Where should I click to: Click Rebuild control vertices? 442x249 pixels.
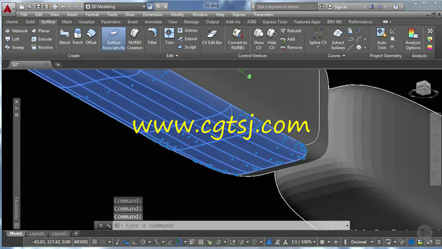click(x=291, y=31)
